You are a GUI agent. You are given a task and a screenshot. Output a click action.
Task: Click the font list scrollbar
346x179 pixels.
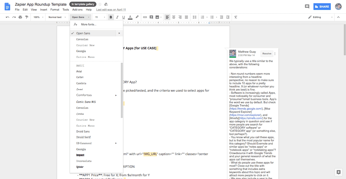(x=122, y=90)
